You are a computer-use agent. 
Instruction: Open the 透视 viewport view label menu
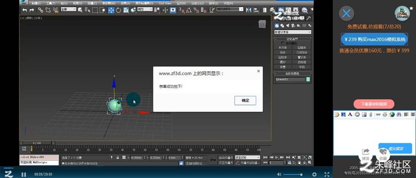(29, 18)
